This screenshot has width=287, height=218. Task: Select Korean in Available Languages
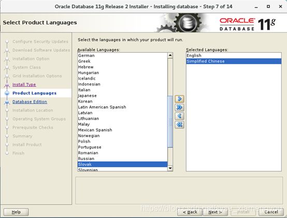pos(122,101)
